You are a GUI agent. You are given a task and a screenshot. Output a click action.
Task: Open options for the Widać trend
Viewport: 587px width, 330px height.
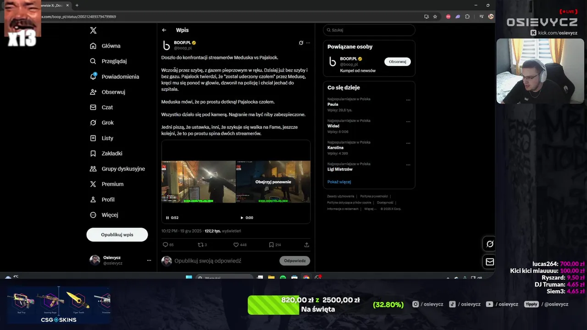(408, 122)
